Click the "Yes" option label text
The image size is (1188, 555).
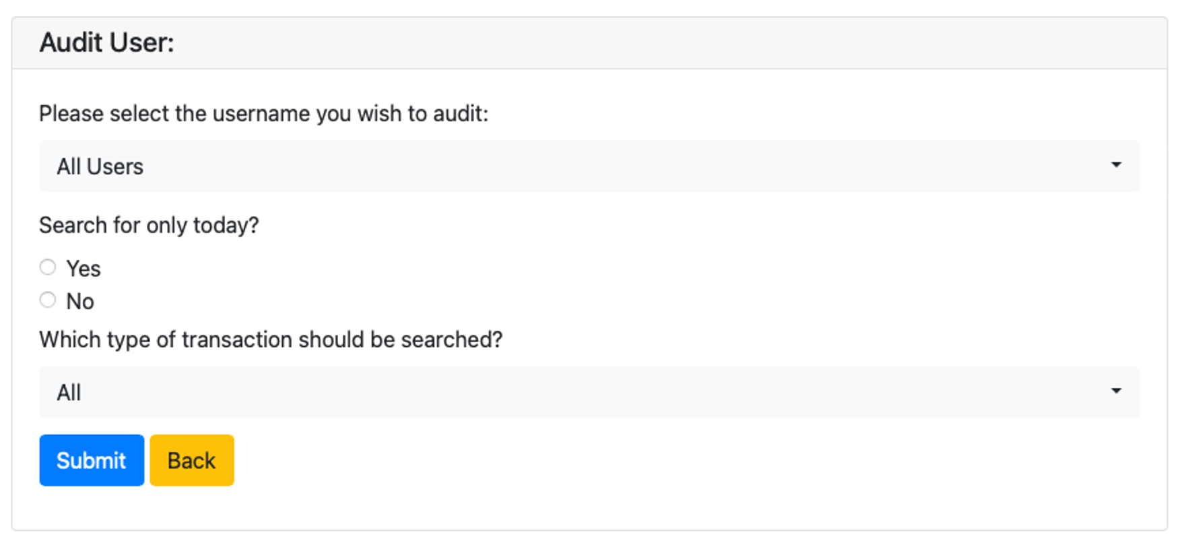[x=84, y=269]
